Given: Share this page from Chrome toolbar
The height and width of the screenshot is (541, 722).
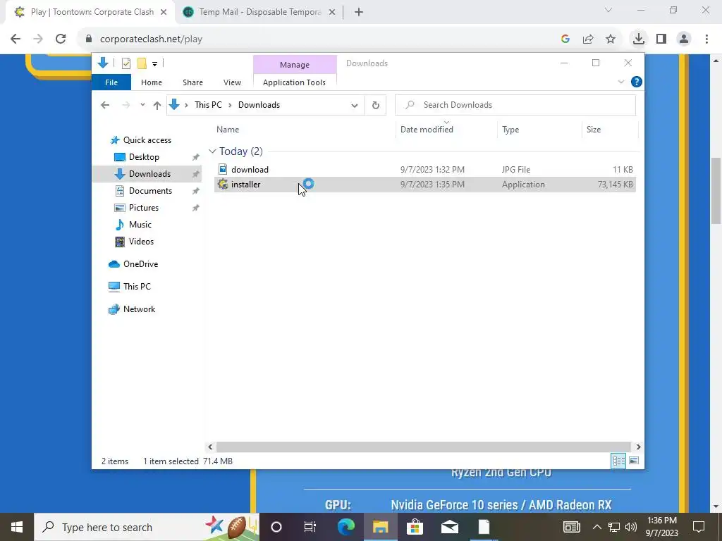Looking at the screenshot, I should tap(588, 39).
